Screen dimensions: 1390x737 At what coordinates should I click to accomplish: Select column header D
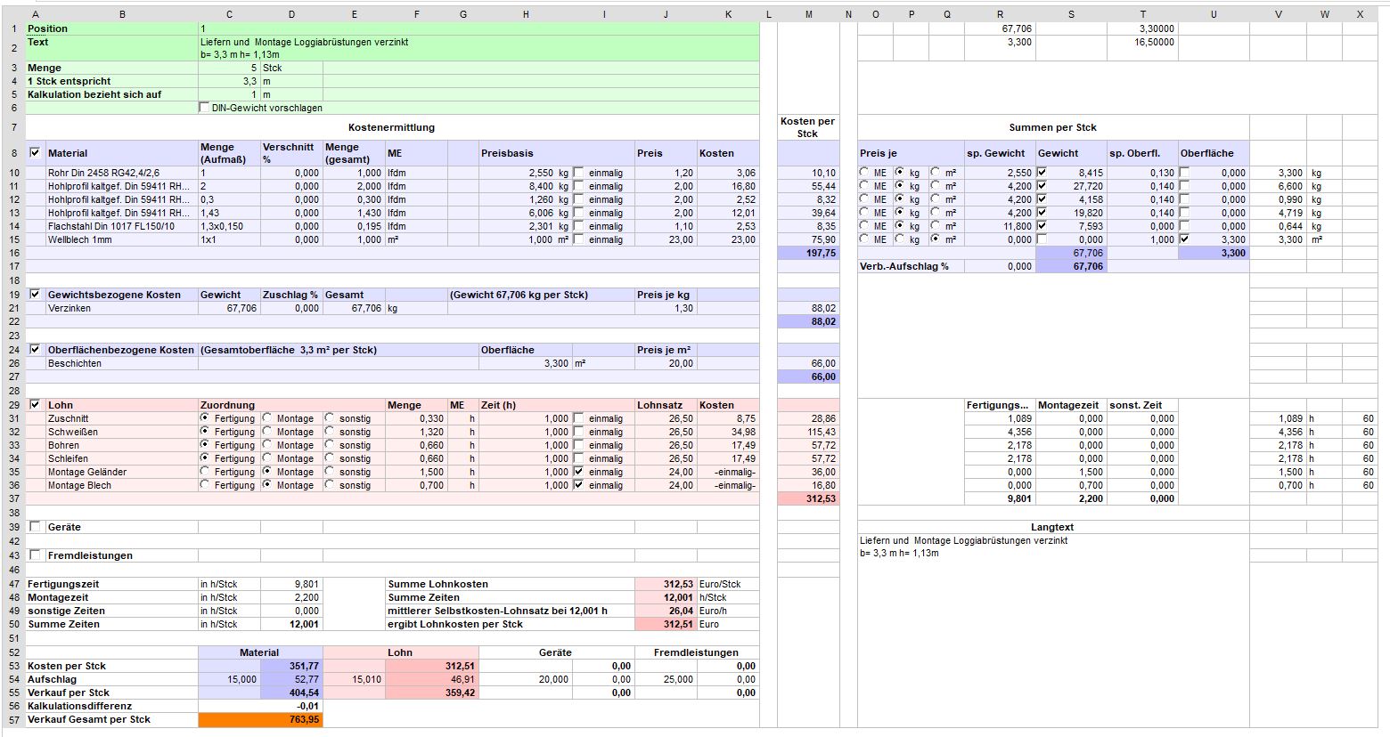(x=291, y=14)
